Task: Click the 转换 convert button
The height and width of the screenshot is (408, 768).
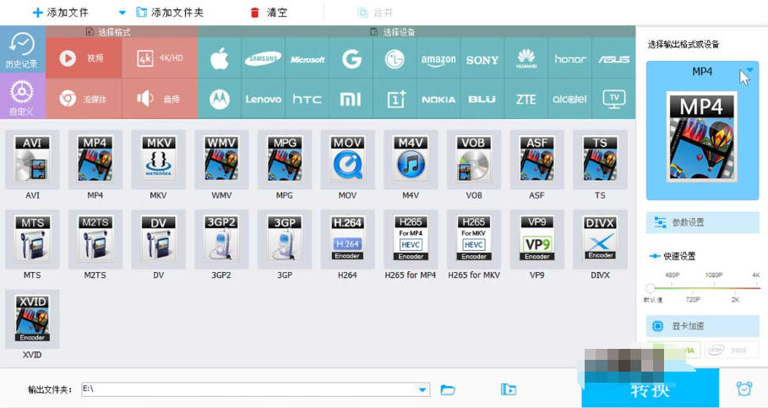Action: pos(650,389)
